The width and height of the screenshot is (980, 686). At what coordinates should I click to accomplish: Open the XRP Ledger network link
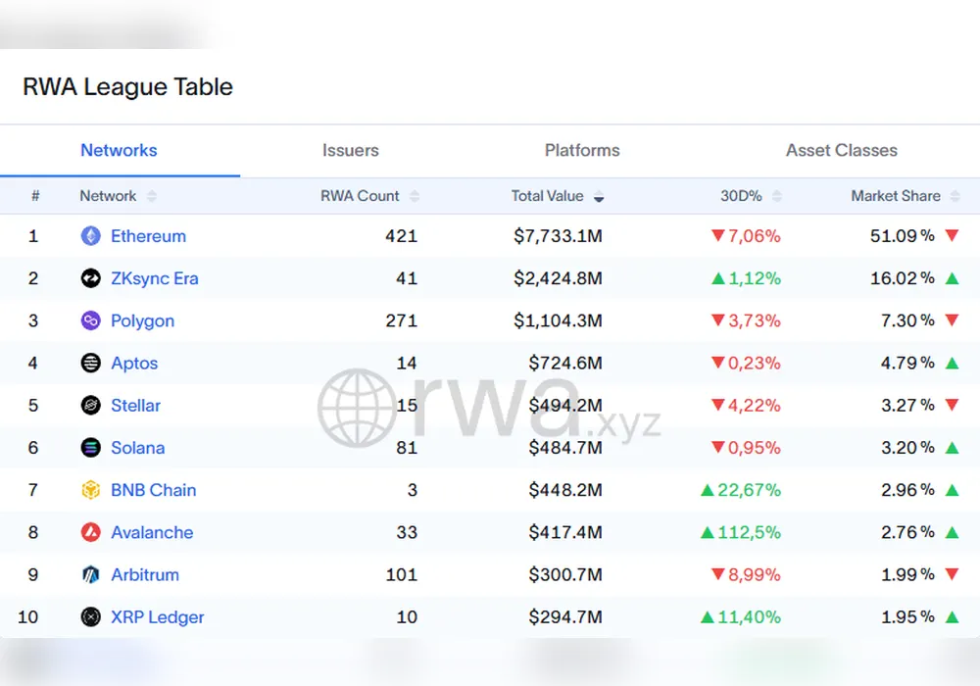(x=158, y=617)
